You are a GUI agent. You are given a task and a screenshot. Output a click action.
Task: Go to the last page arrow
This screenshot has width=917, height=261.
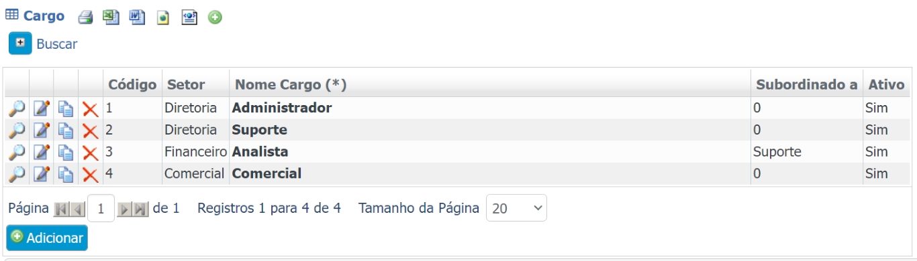tap(140, 209)
